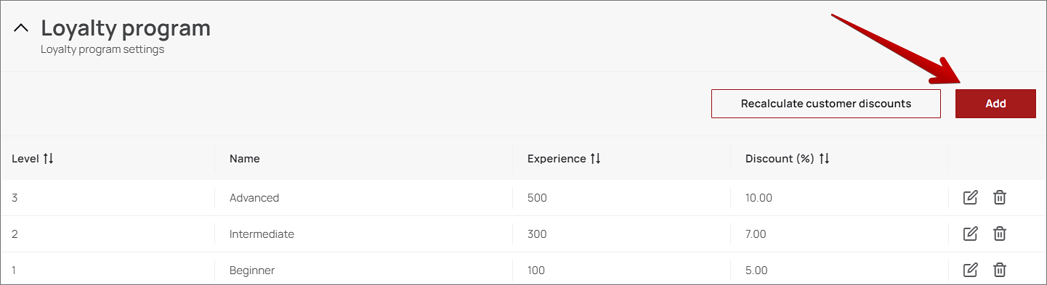Edit the Beginner loyalty level
Screen dimensions: 1047x285
(x=970, y=270)
